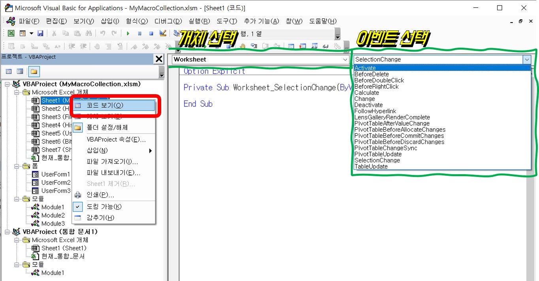Select Module3 in the project tree
This screenshot has width=539, height=281.
click(53, 223)
